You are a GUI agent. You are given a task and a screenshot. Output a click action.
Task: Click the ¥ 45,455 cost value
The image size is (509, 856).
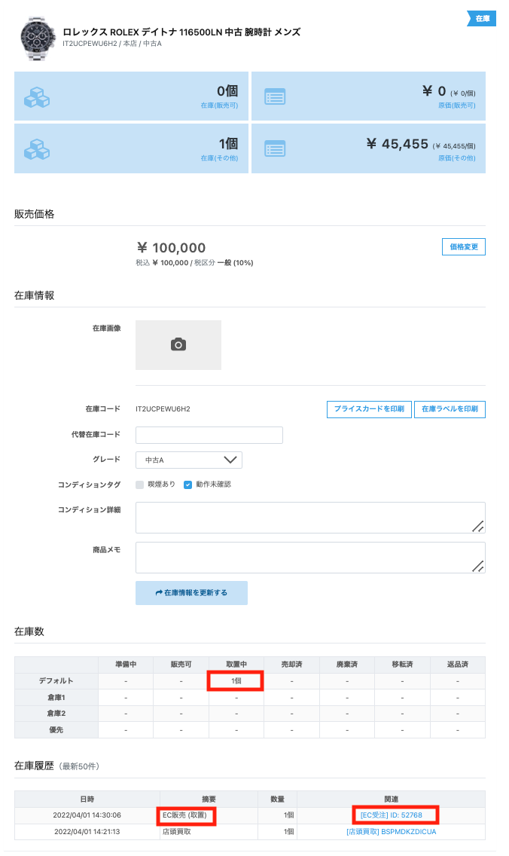pos(397,144)
